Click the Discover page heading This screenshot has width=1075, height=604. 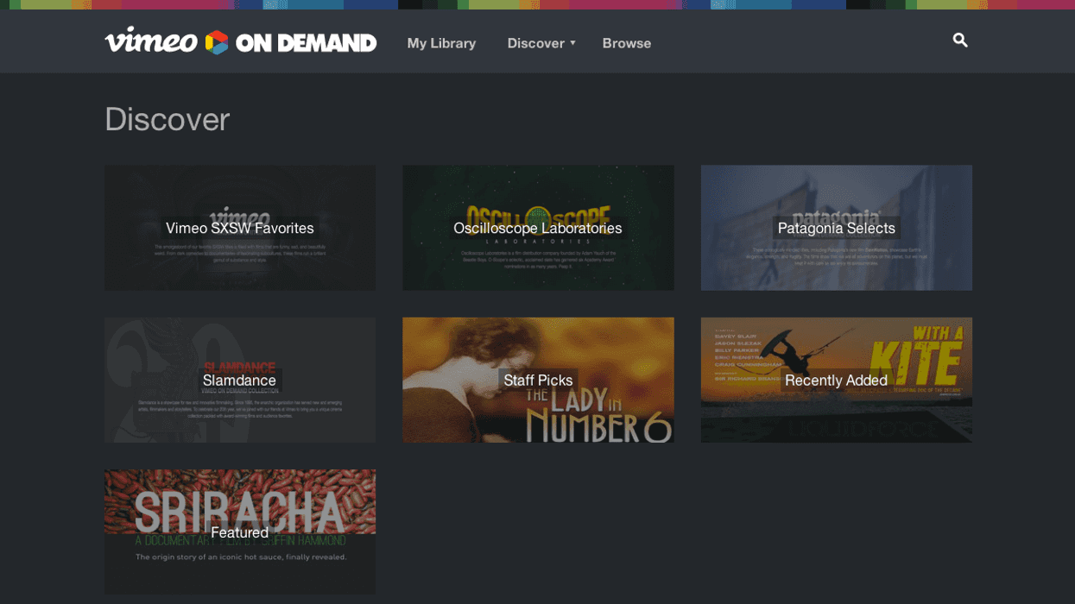pyautogui.click(x=168, y=119)
